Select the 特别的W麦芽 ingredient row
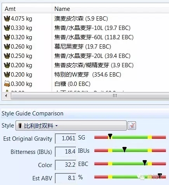 (x=85, y=75)
